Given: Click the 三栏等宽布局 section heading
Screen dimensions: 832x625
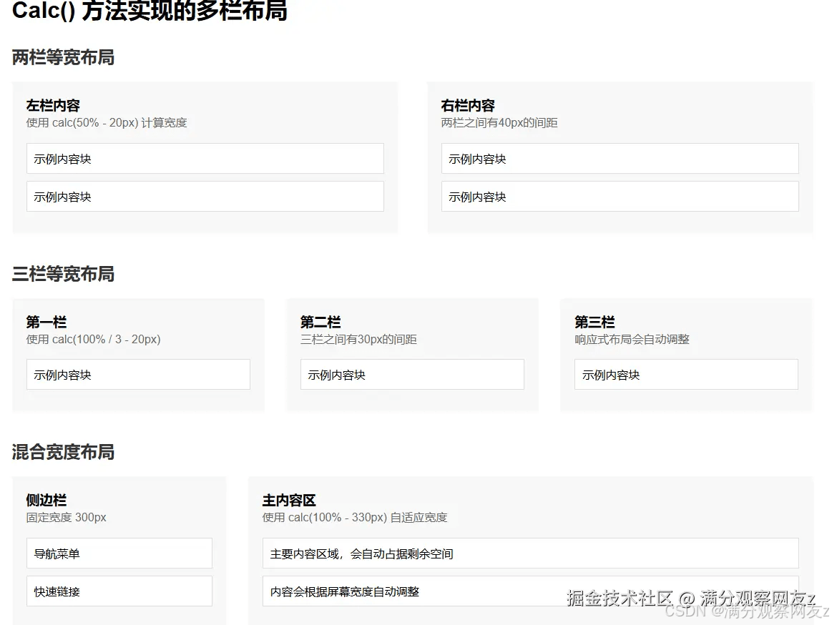Looking at the screenshot, I should pos(63,275).
